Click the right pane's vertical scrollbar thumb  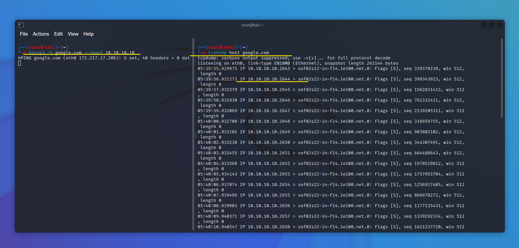click(502, 78)
